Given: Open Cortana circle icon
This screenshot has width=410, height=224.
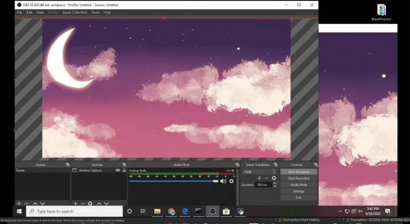Looking at the screenshot, I should (x=129, y=211).
